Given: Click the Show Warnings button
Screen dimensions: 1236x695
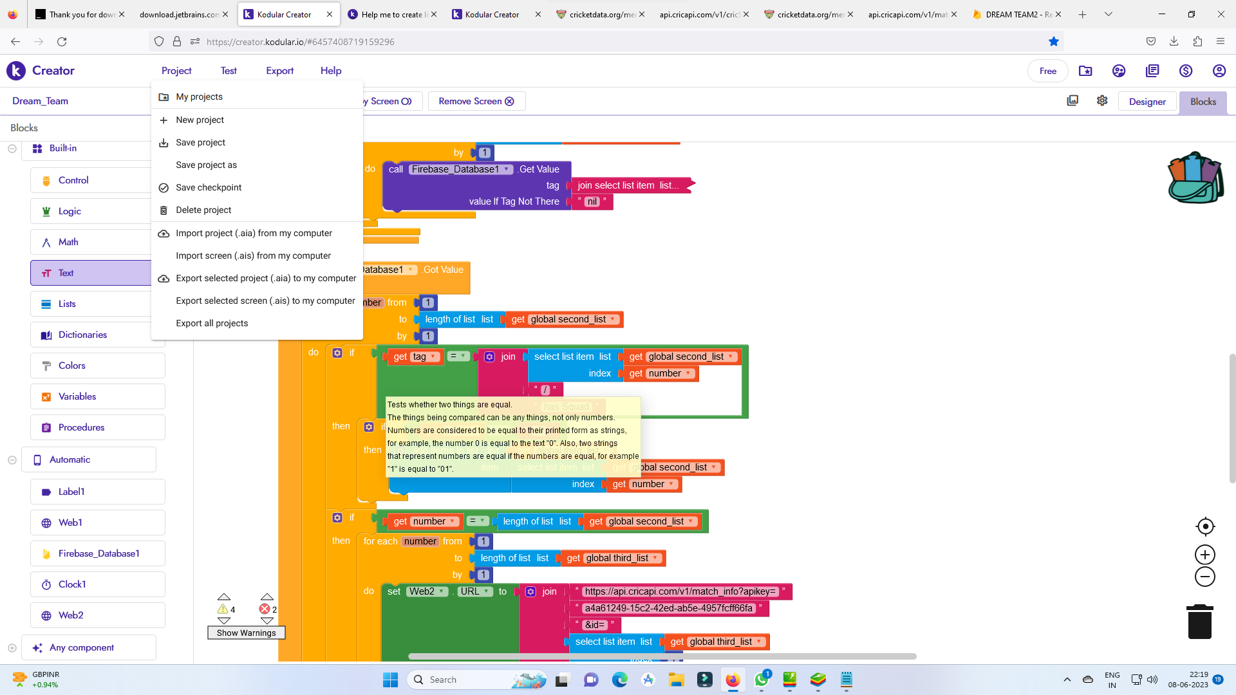Looking at the screenshot, I should 247,633.
